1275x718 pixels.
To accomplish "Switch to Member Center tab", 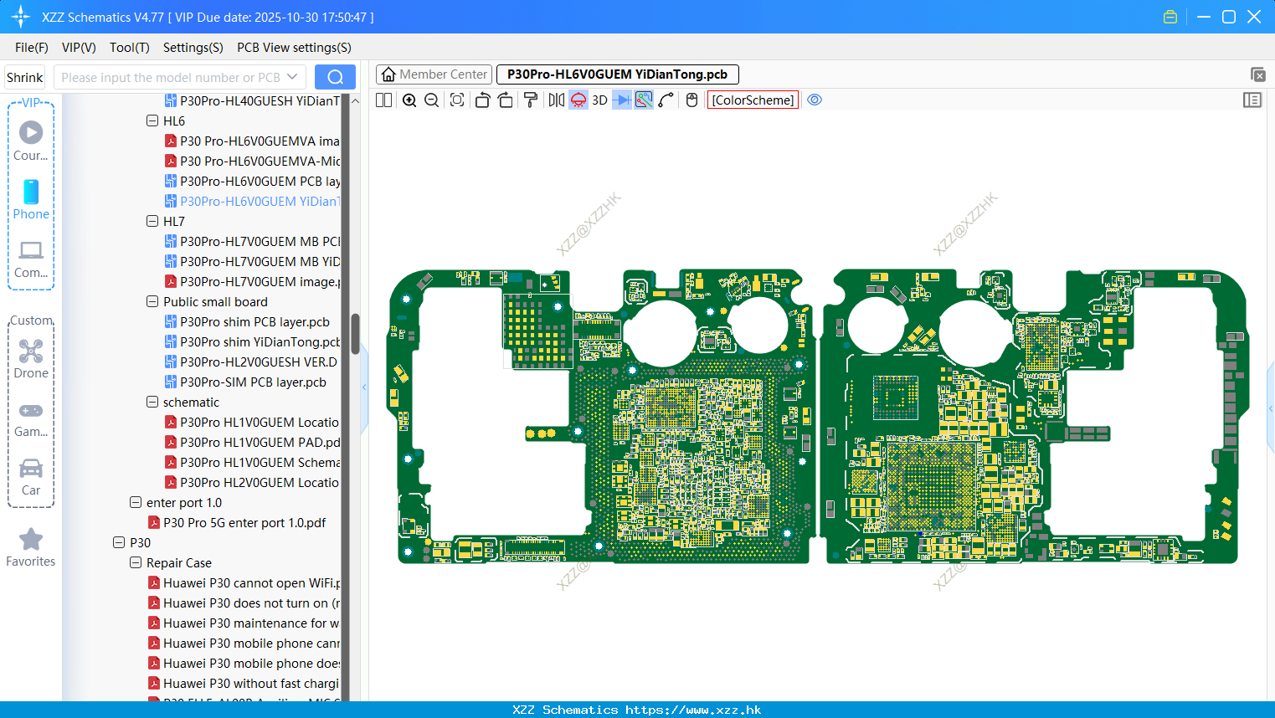I will (x=434, y=74).
